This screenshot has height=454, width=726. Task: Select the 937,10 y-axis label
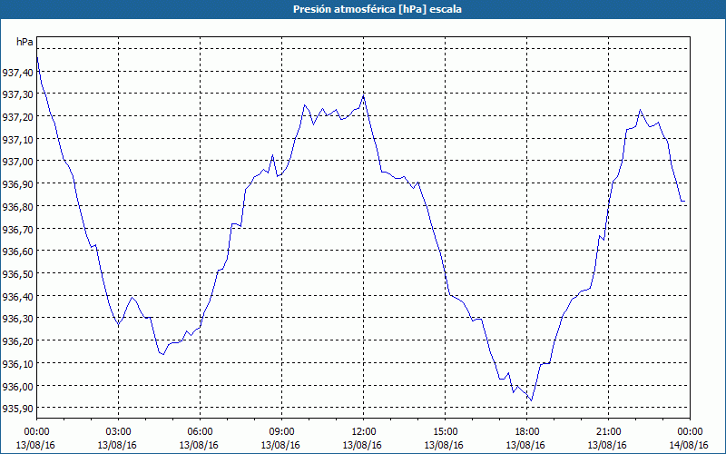click(17, 139)
